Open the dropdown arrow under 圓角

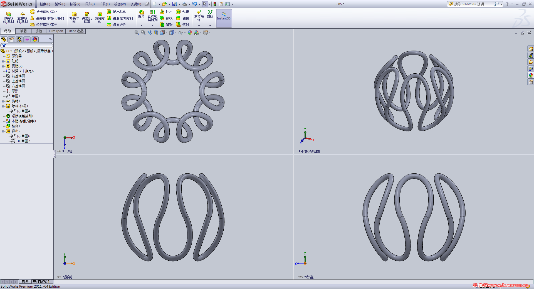coord(141,26)
